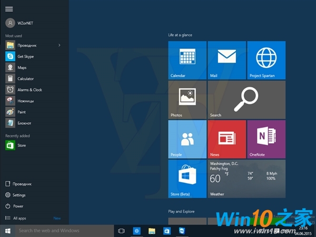This screenshot has height=237, width=316.
Task: Open the Photos tile
Action: (187, 100)
